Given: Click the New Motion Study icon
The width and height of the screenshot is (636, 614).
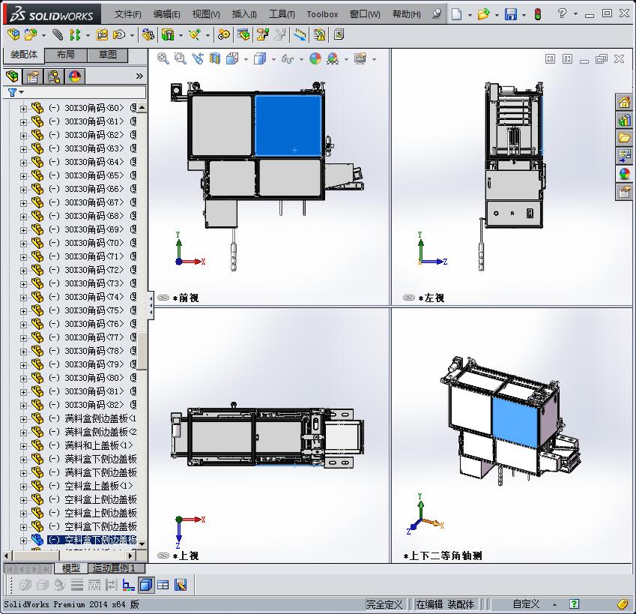Looking at the screenshot, I should click(223, 35).
